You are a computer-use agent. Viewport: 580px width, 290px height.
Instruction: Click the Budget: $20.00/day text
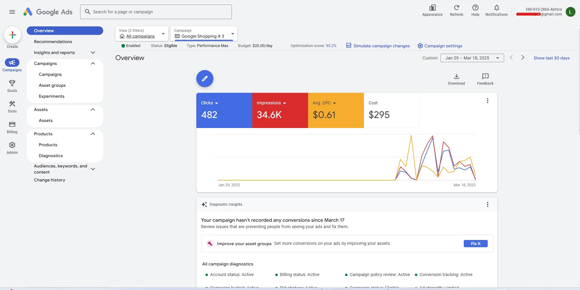tap(255, 46)
